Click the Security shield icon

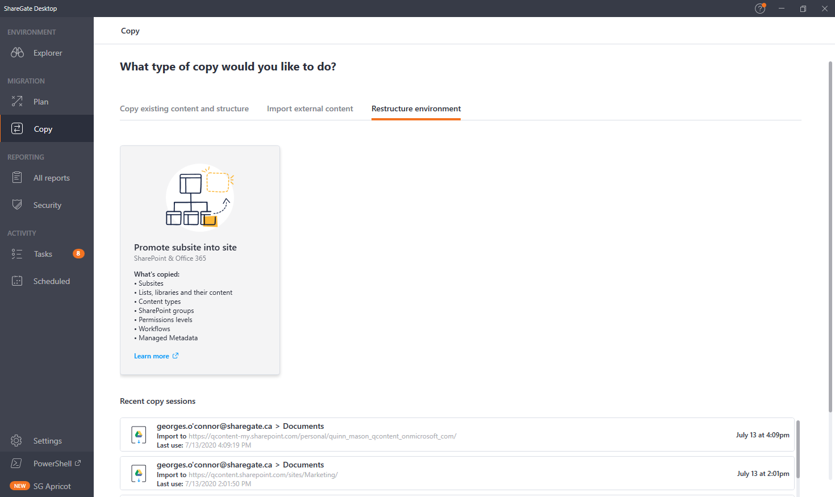coord(17,204)
